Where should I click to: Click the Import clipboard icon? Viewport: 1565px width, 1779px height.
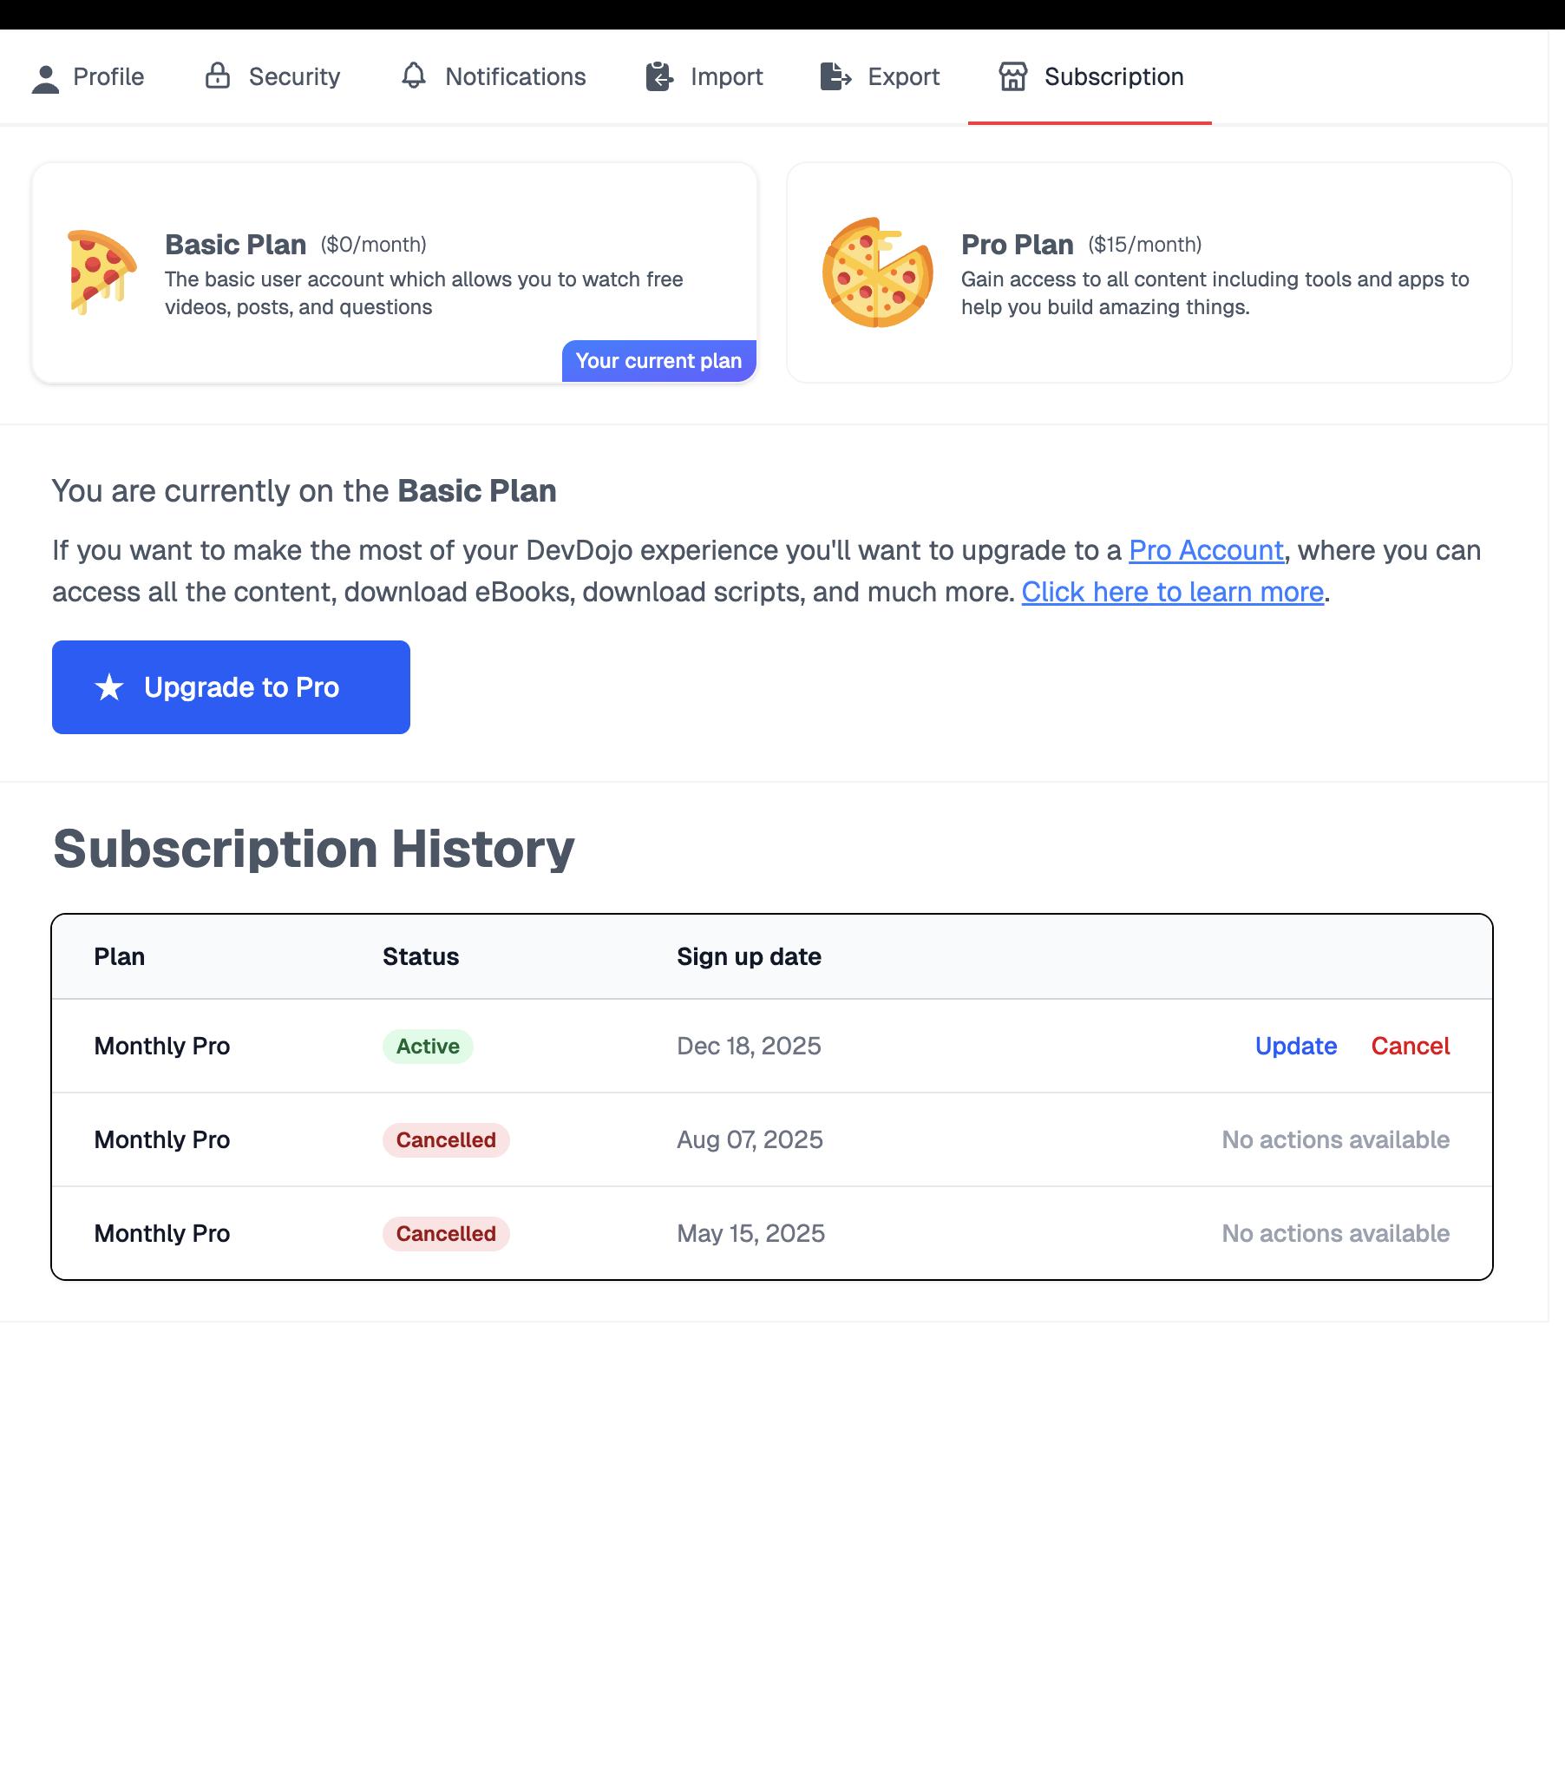659,76
